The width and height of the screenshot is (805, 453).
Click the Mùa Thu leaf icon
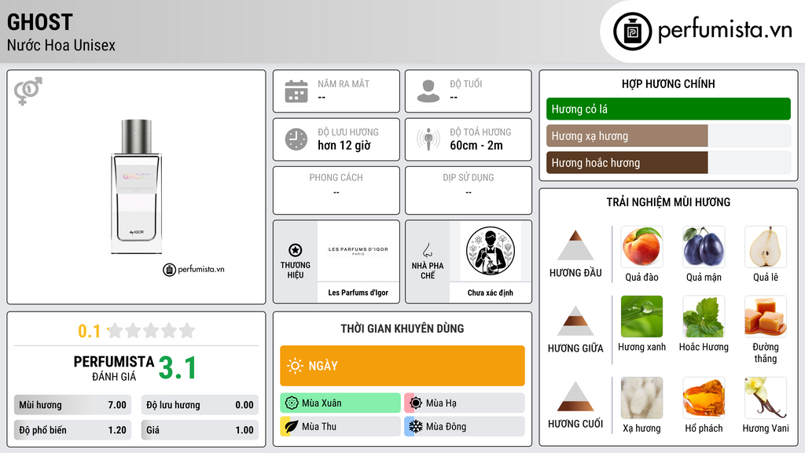point(292,426)
